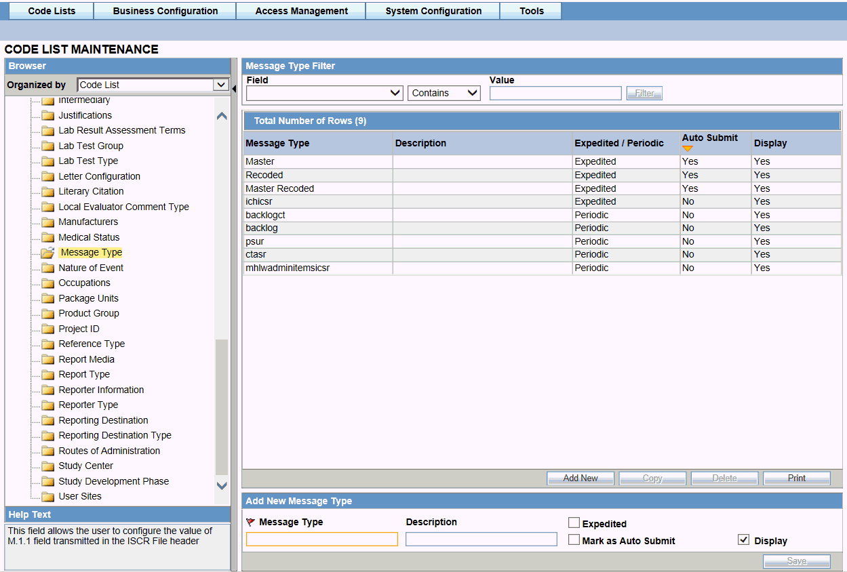Open the Business Configuration menu
The image size is (847, 572).
[165, 11]
